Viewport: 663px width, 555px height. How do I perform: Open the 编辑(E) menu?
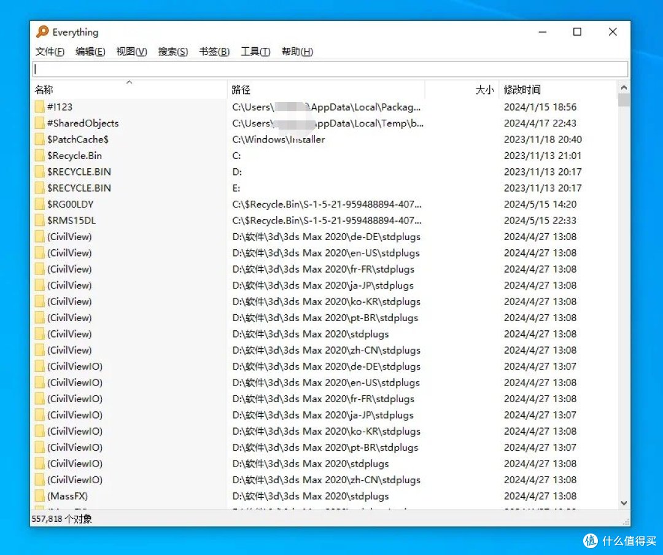[x=90, y=52]
